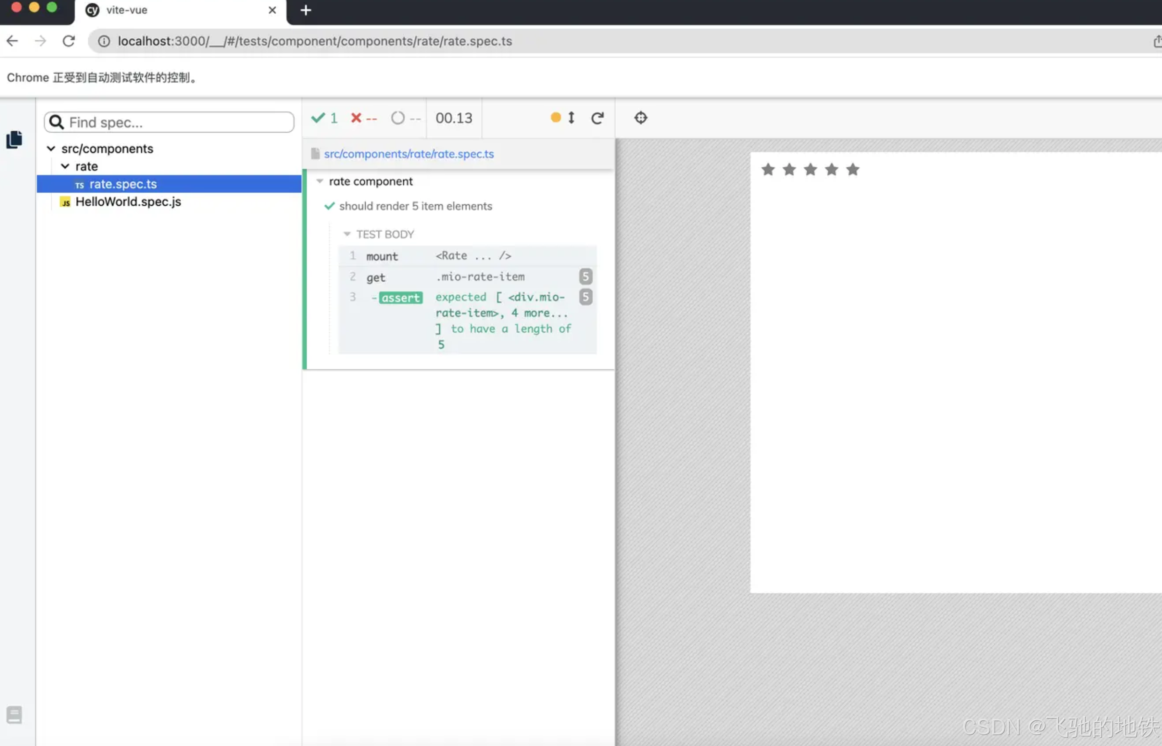Click the fifth star in the rate component

click(853, 170)
